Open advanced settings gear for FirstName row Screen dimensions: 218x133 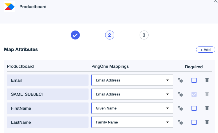pyautogui.click(x=180, y=108)
